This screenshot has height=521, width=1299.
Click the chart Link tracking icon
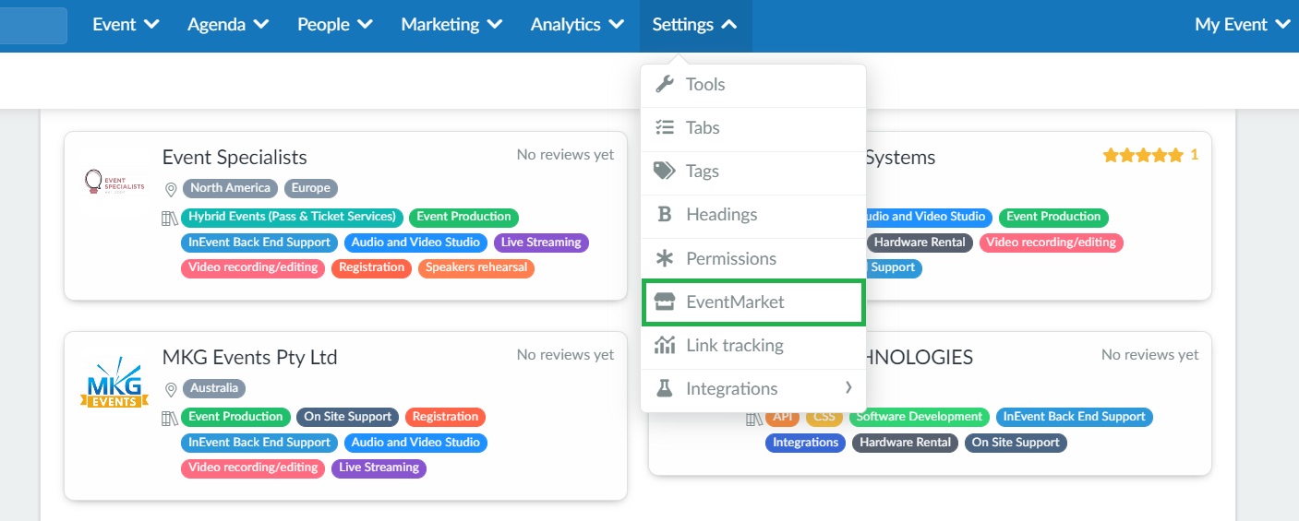click(665, 346)
